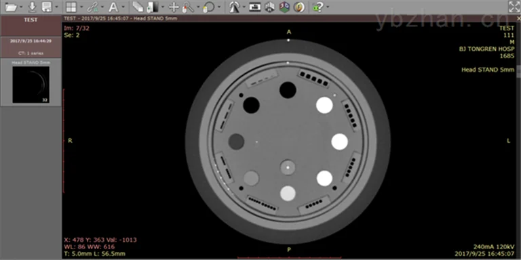Open the layout grid dropdown arrow
The height and width of the screenshot is (260, 521).
(x=81, y=7)
